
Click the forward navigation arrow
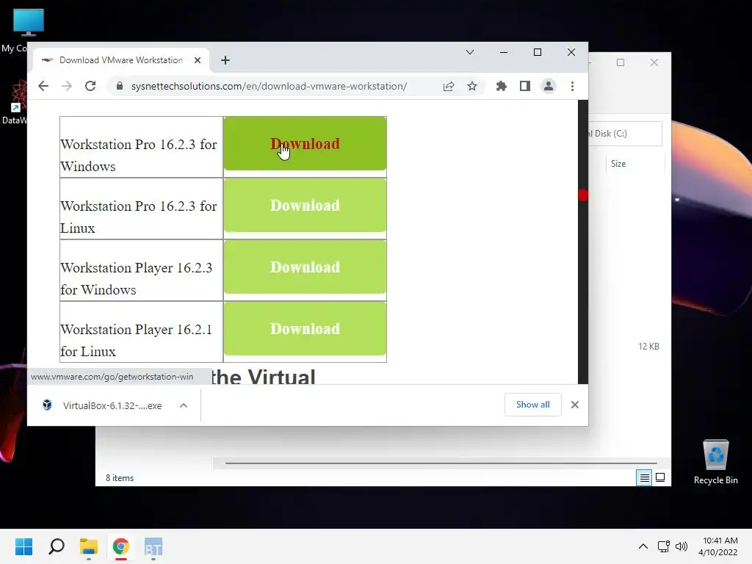click(x=67, y=87)
